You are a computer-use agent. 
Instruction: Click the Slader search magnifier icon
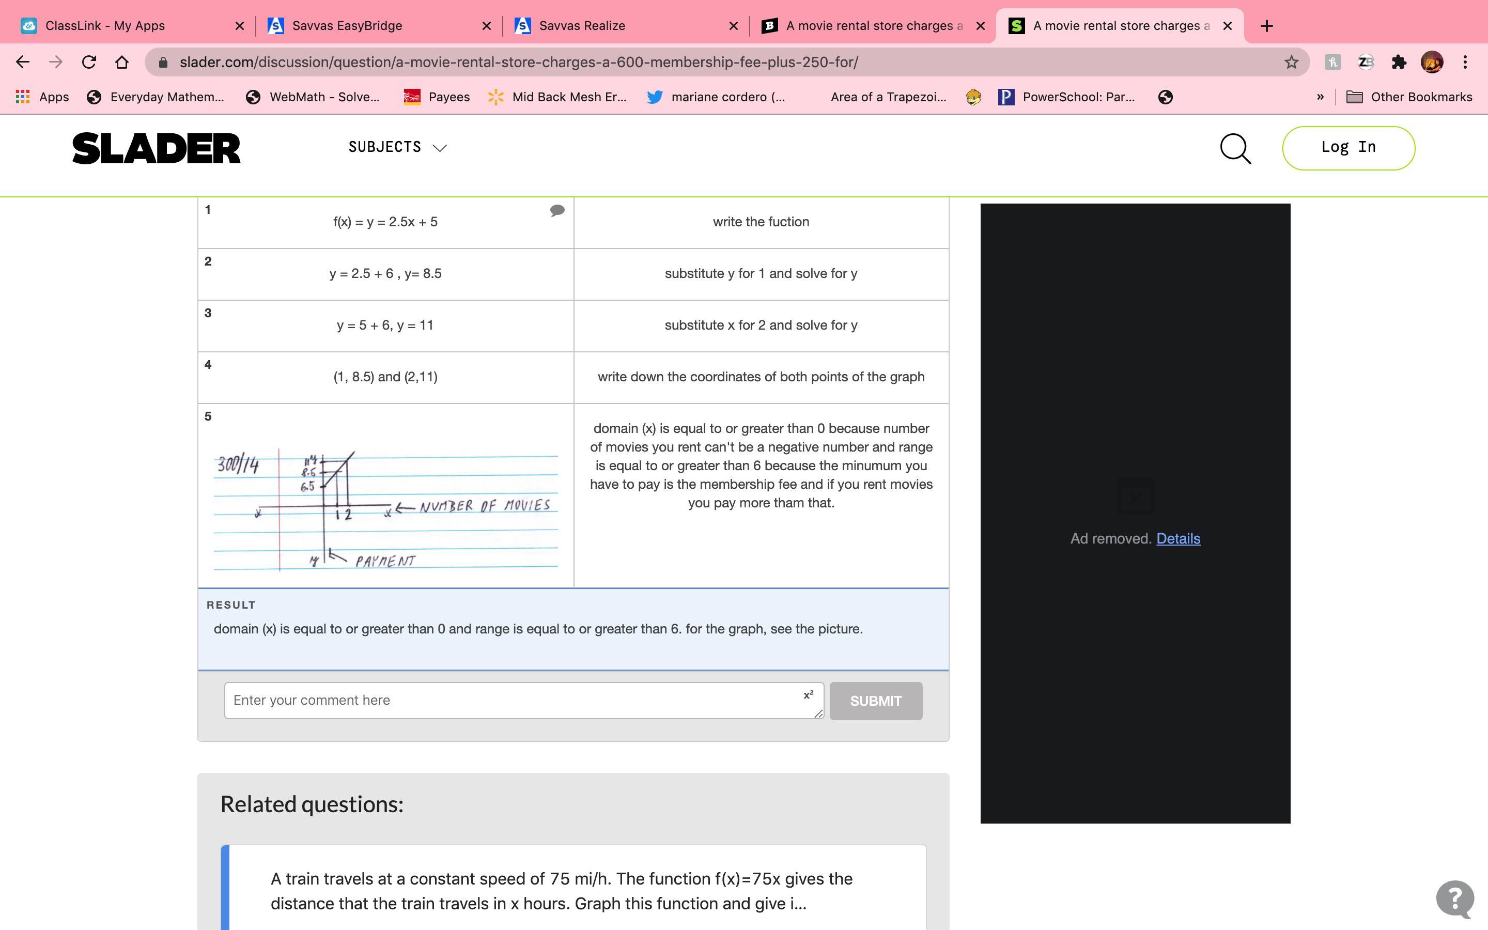(x=1235, y=148)
